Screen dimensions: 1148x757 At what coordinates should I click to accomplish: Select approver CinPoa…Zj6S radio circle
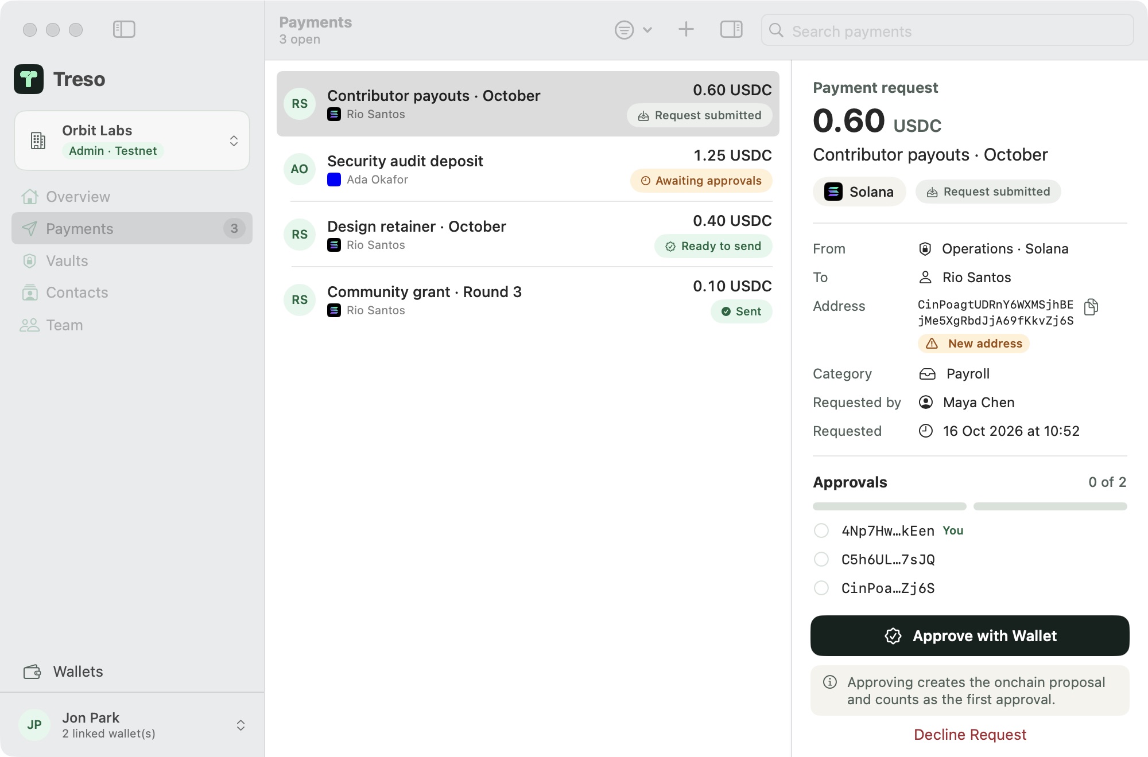click(x=821, y=588)
